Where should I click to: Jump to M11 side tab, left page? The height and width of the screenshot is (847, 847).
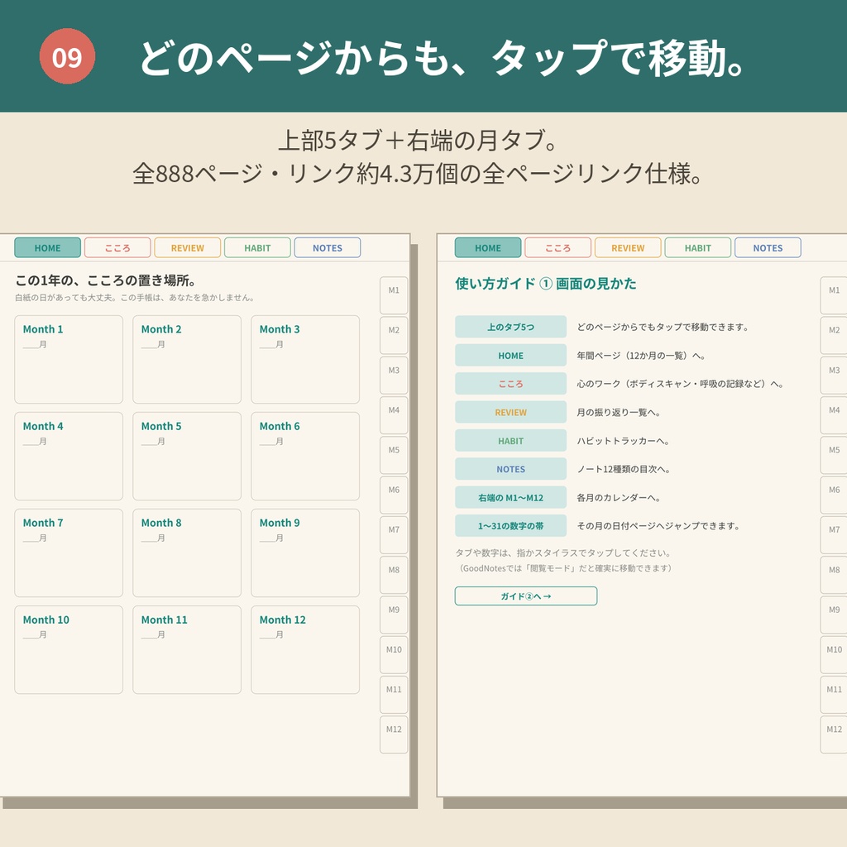pyautogui.click(x=394, y=695)
